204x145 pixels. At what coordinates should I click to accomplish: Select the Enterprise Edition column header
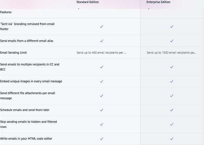click(x=159, y=2)
